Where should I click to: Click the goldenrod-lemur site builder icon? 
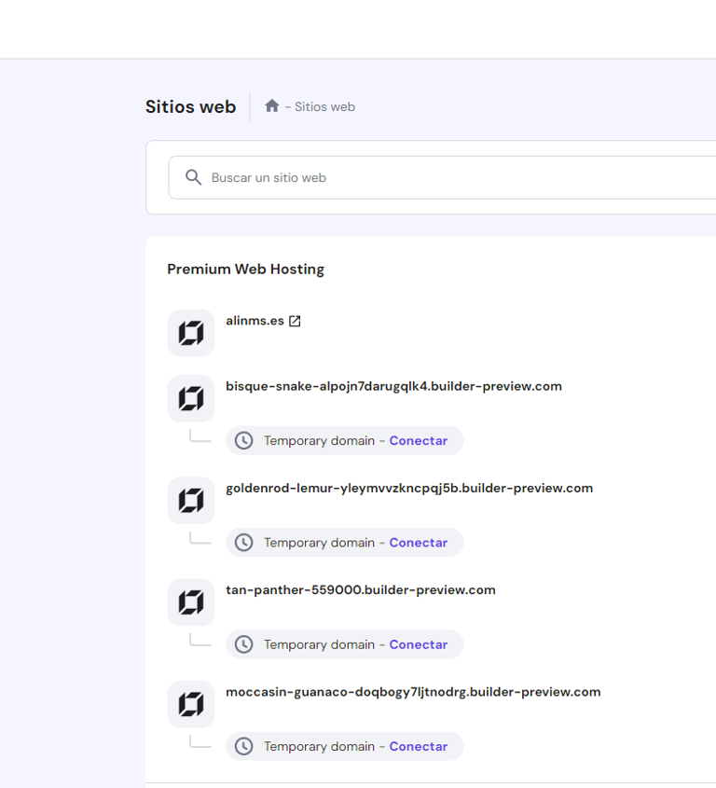[x=191, y=501]
